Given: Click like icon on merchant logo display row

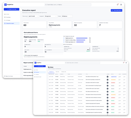Looking at the screenshot, I should [x=119, y=80].
